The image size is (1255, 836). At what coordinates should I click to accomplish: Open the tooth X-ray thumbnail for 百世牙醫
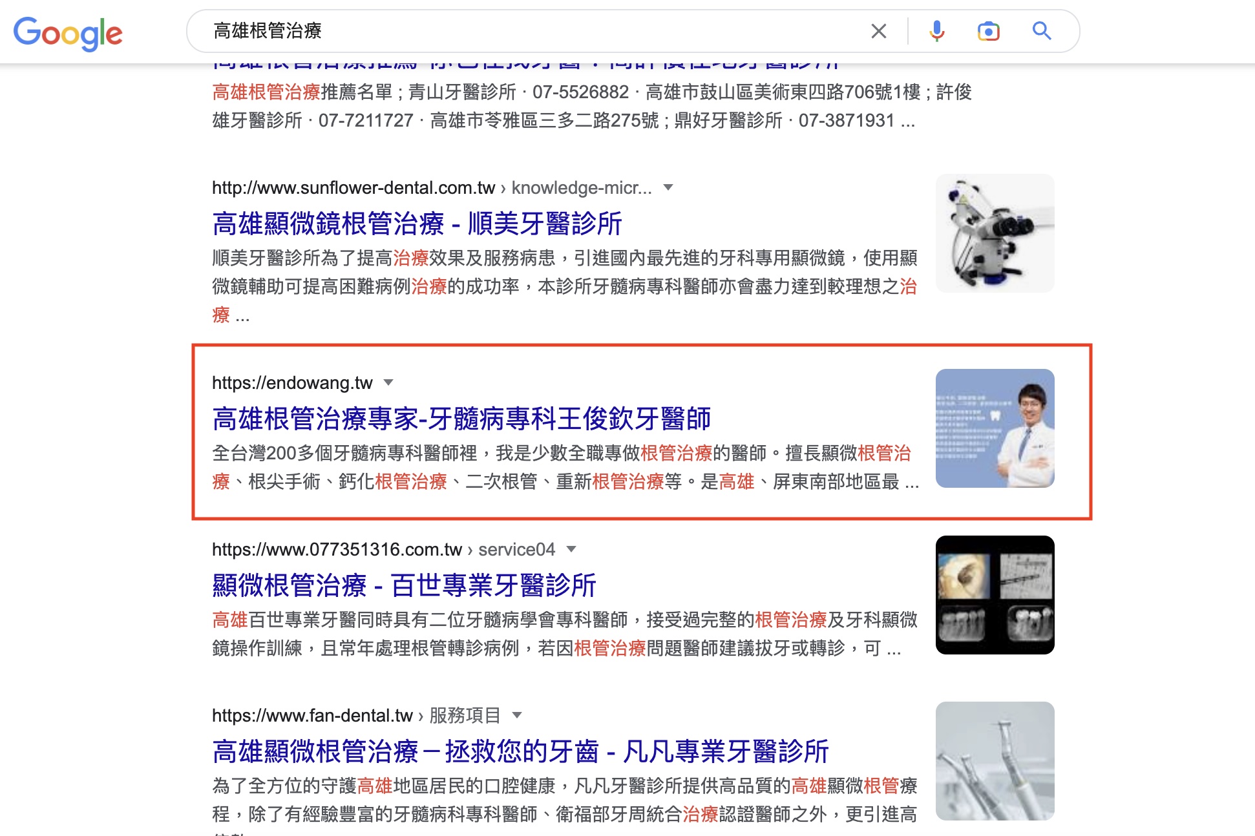pos(995,595)
